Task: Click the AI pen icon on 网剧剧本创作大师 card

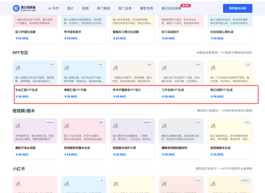Action: tap(115, 126)
